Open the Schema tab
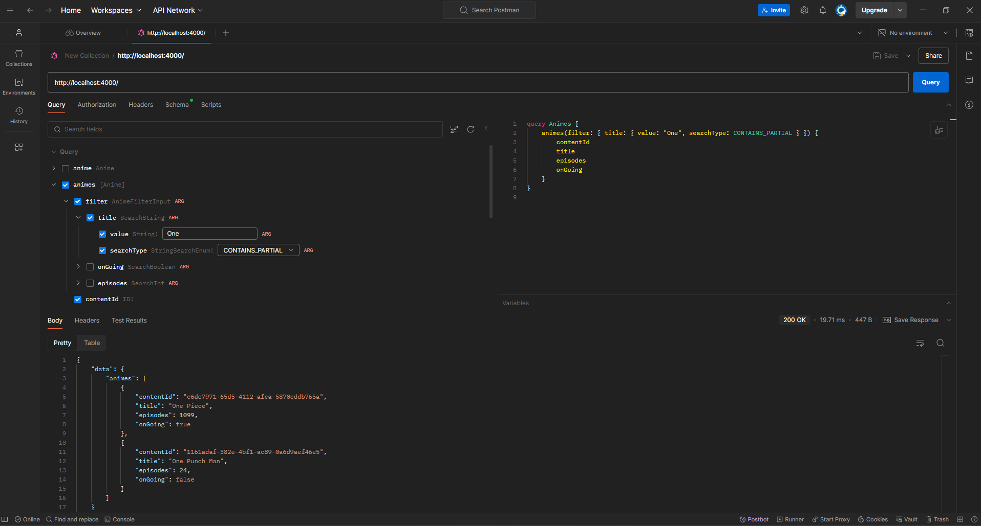The image size is (981, 526). 177,105
